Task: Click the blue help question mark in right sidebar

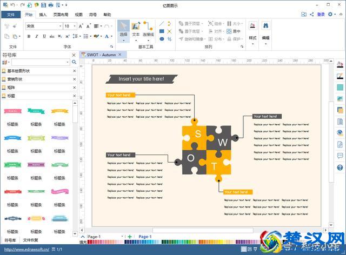Action: [340, 167]
